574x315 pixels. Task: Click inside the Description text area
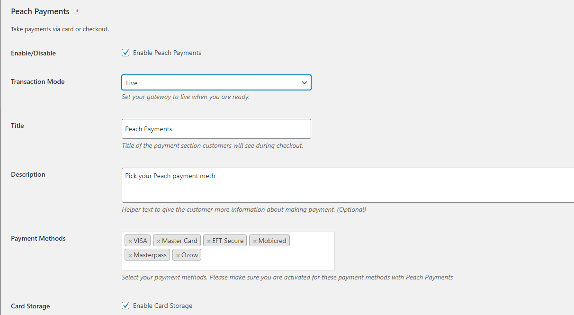(x=348, y=185)
